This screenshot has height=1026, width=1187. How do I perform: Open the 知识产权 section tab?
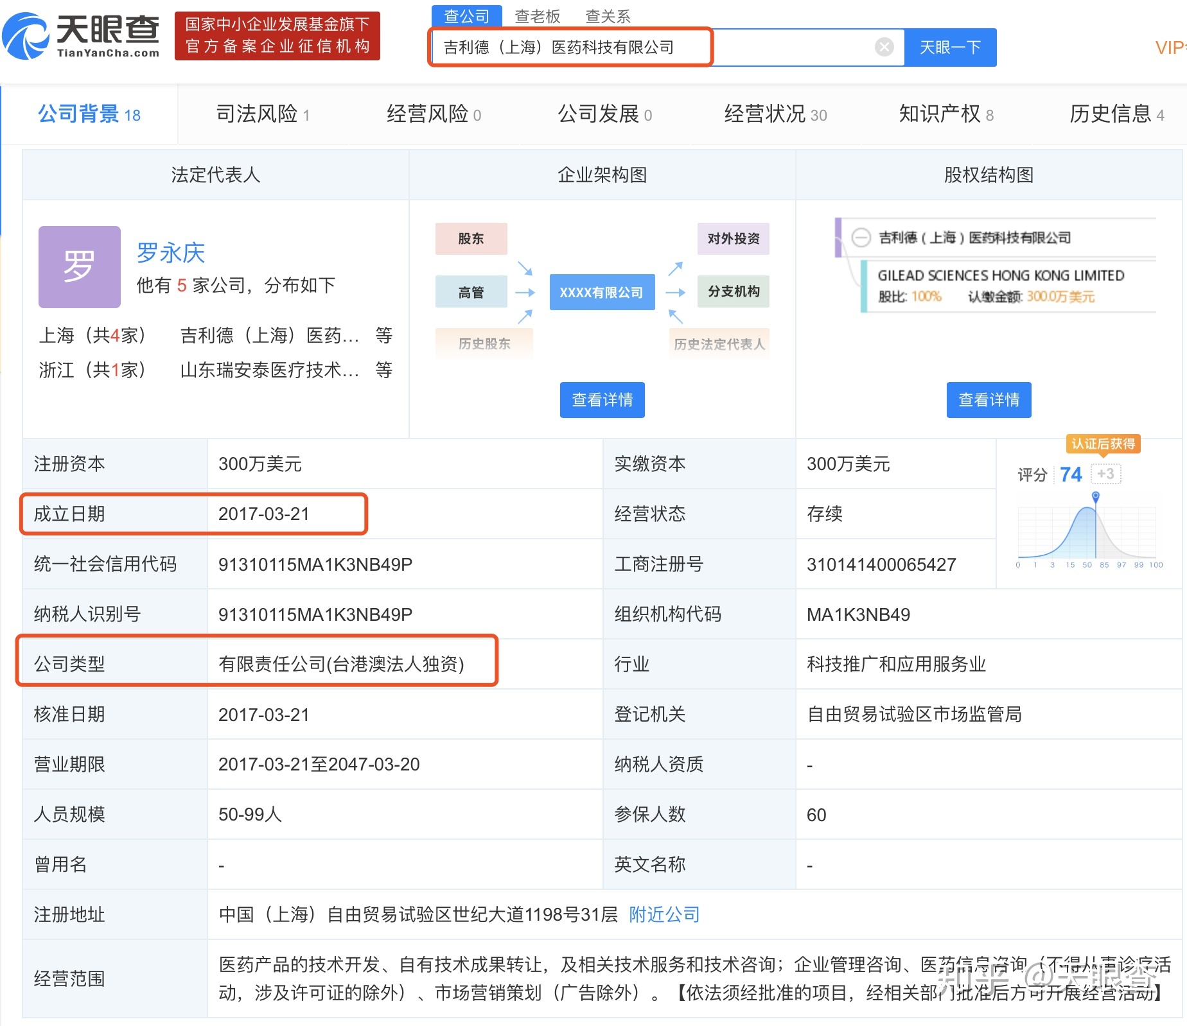[x=946, y=114]
